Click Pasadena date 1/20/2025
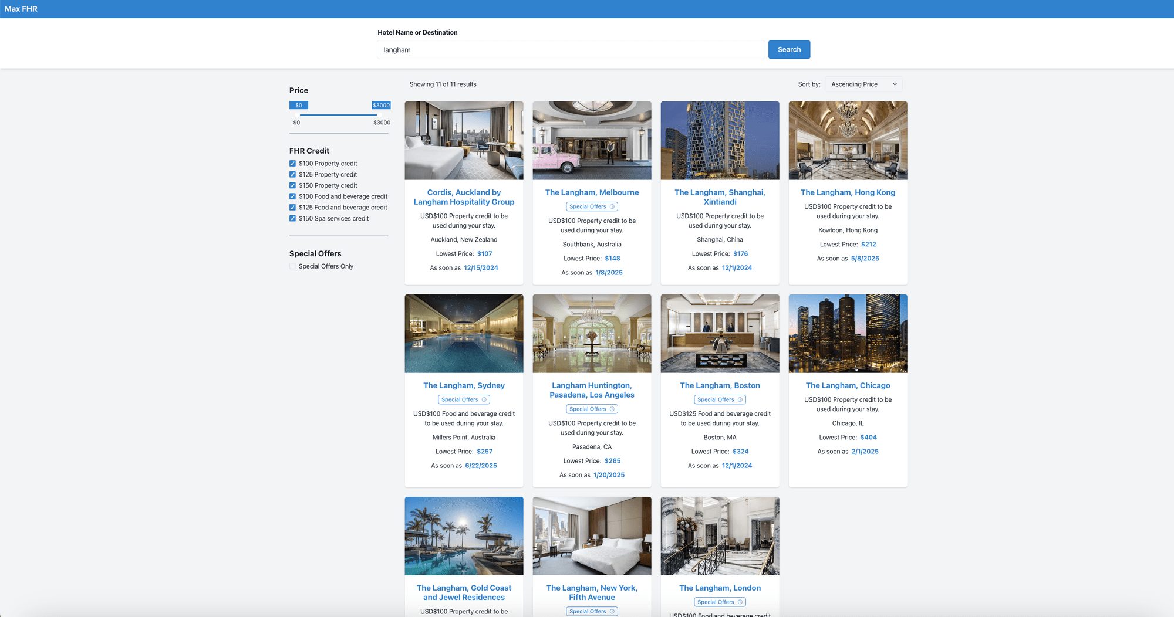The height and width of the screenshot is (617, 1174). [x=609, y=475]
